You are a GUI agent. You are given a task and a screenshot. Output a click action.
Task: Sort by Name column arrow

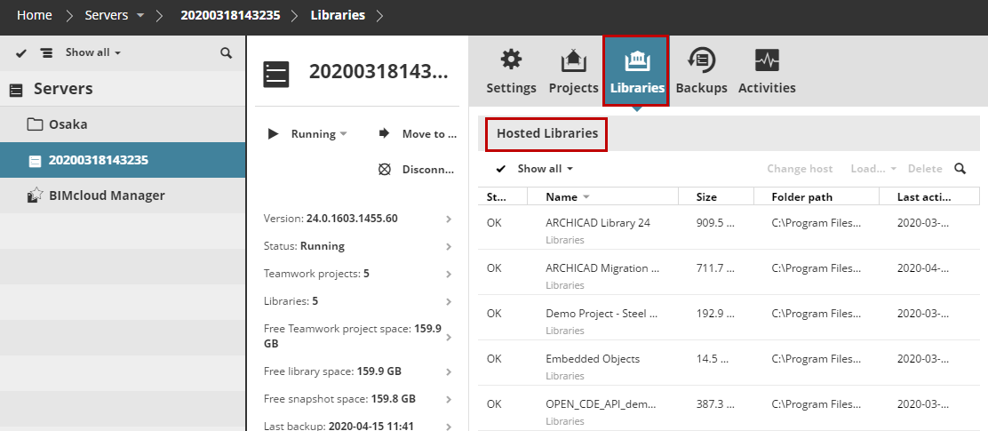coord(586,197)
